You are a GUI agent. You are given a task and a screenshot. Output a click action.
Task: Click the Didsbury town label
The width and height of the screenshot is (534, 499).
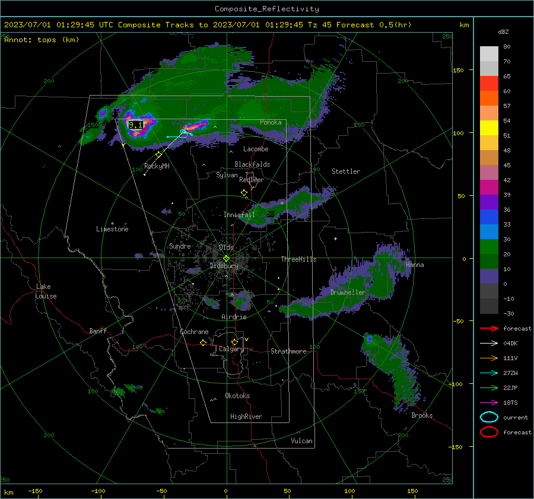pos(224,266)
